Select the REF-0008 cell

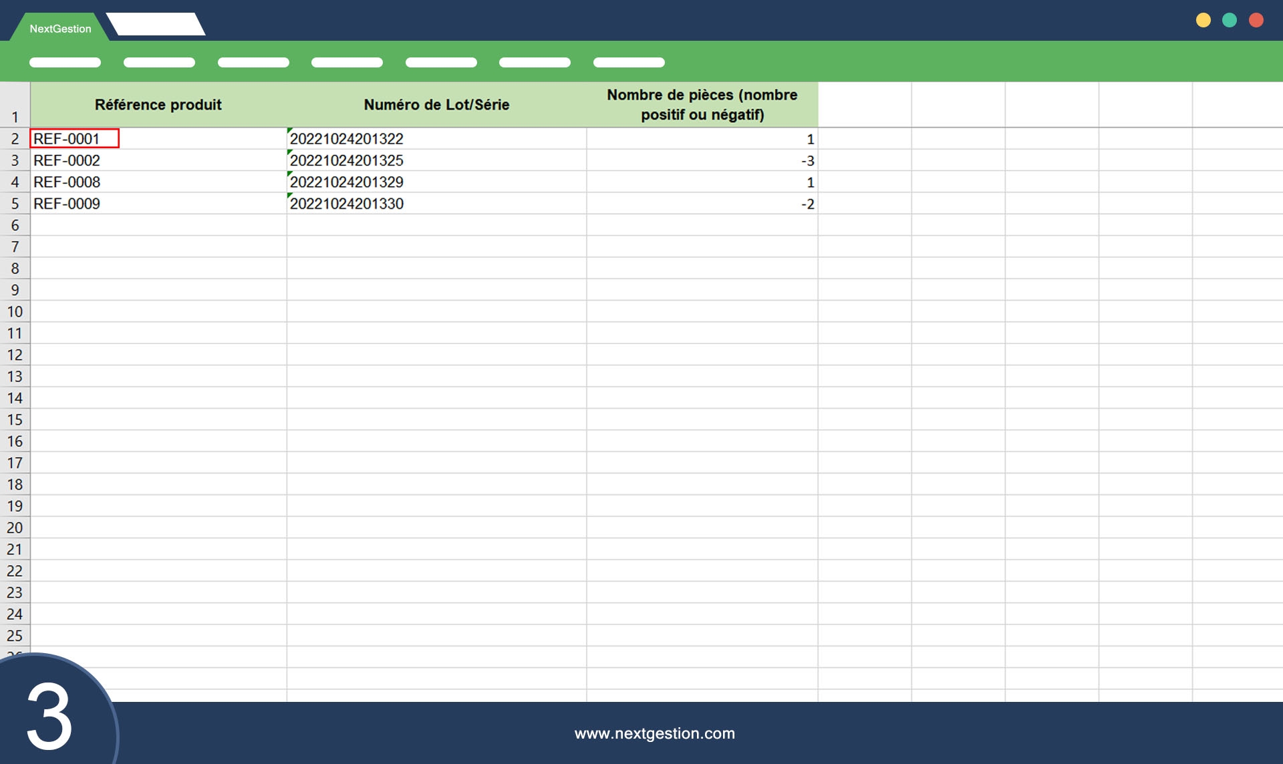coord(158,182)
